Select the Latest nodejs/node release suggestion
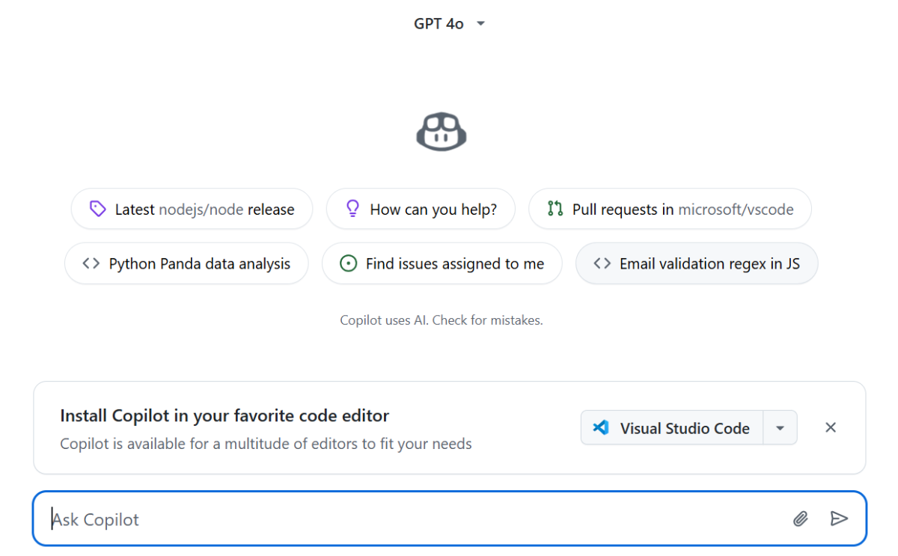 pyautogui.click(x=192, y=209)
